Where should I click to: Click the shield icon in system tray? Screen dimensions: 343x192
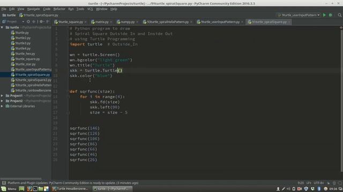click(306, 189)
